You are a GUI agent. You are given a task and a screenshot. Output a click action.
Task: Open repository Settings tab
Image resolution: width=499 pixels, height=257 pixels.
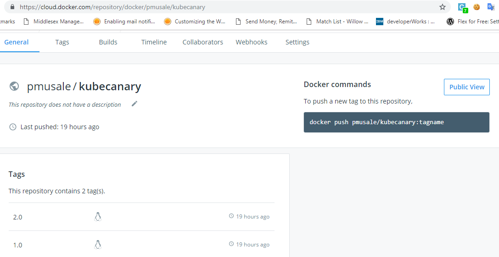tap(297, 42)
